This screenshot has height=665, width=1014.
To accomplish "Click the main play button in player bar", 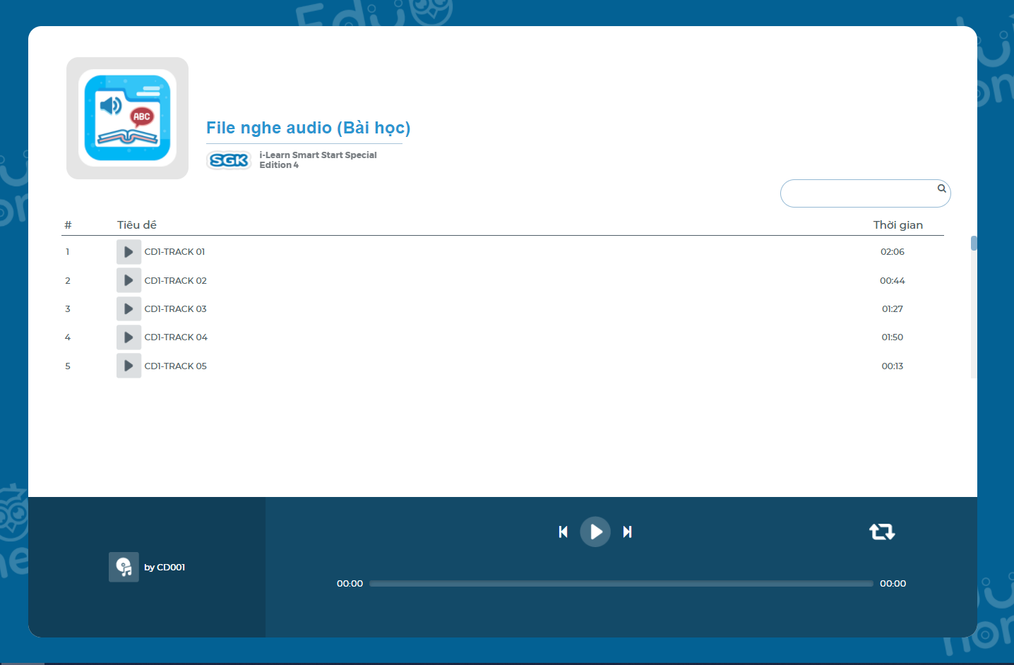I will (x=595, y=532).
